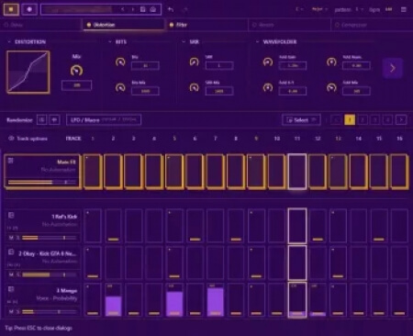413x336 pixels.
Task: Click Main FX step 11 cell
Action: pyautogui.click(x=297, y=172)
